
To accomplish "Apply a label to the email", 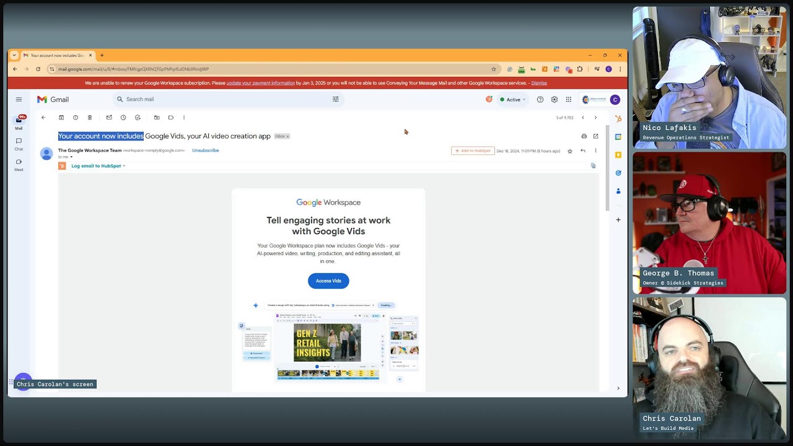I will pyautogui.click(x=171, y=117).
